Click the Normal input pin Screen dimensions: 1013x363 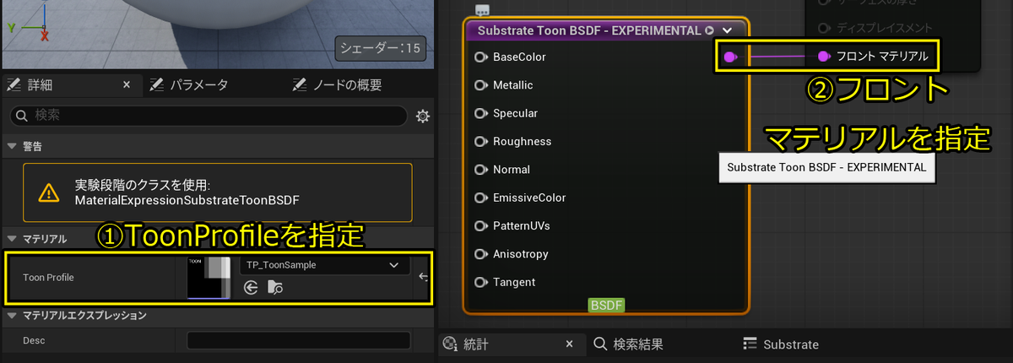(x=481, y=170)
